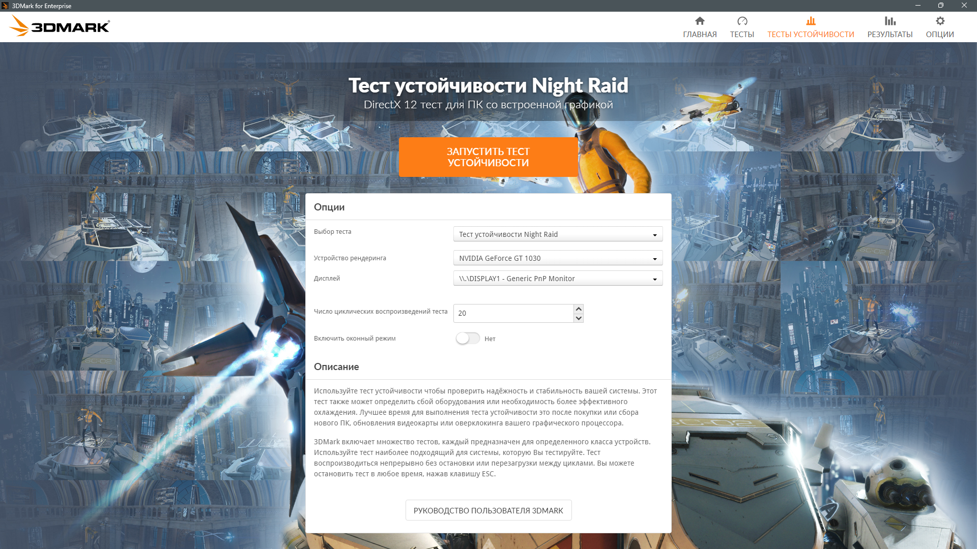The height and width of the screenshot is (549, 977).
Task: Click the results chart icon above РЕЗУЛЬТАТЫ
Action: (890, 21)
